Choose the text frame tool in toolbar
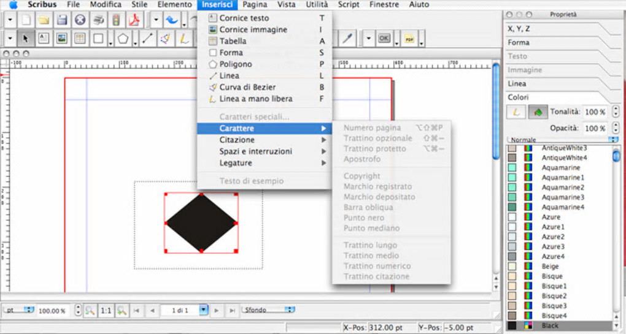Viewport: 626px width, 334px height. [44, 39]
